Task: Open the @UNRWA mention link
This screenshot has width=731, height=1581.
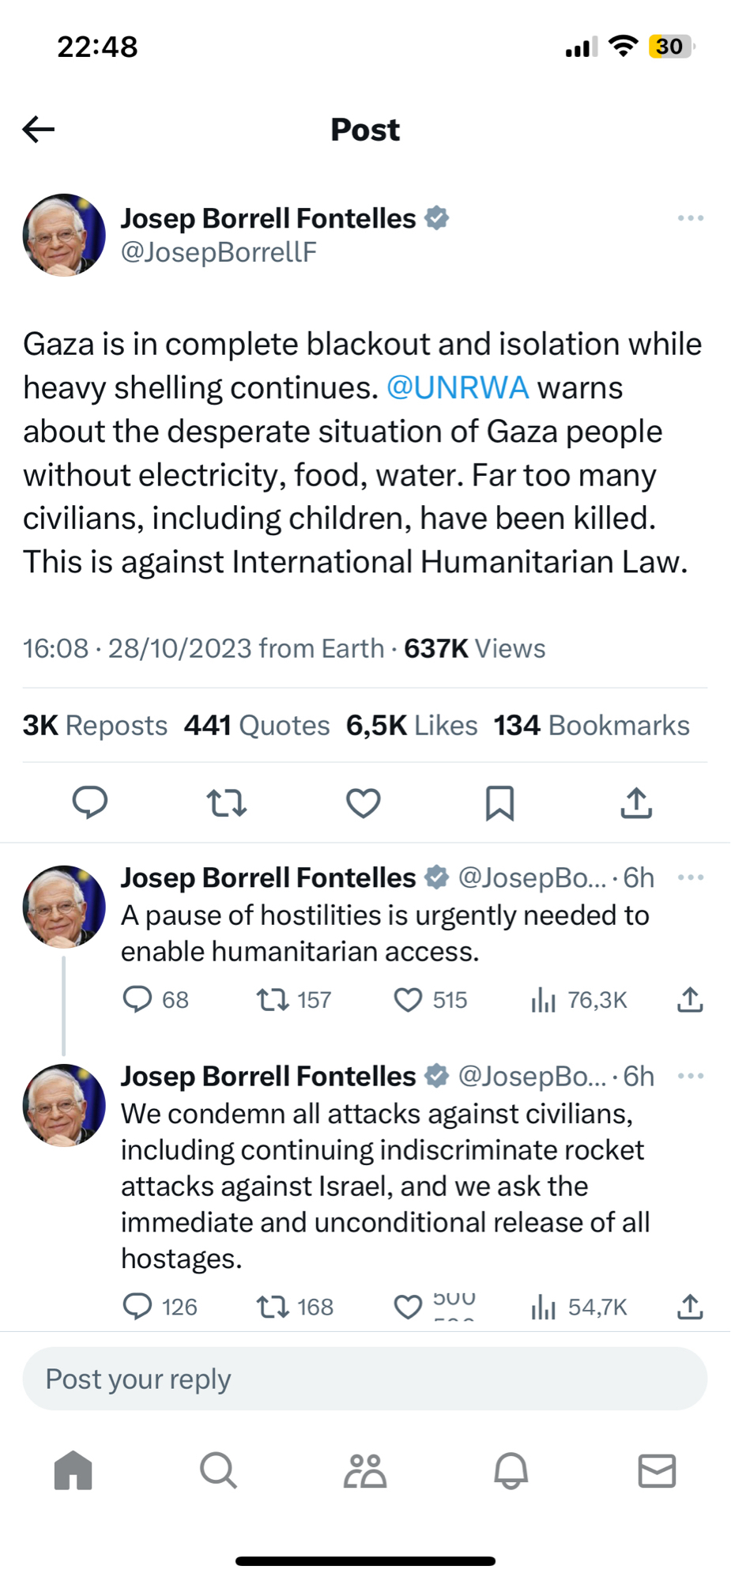Action: pos(457,388)
